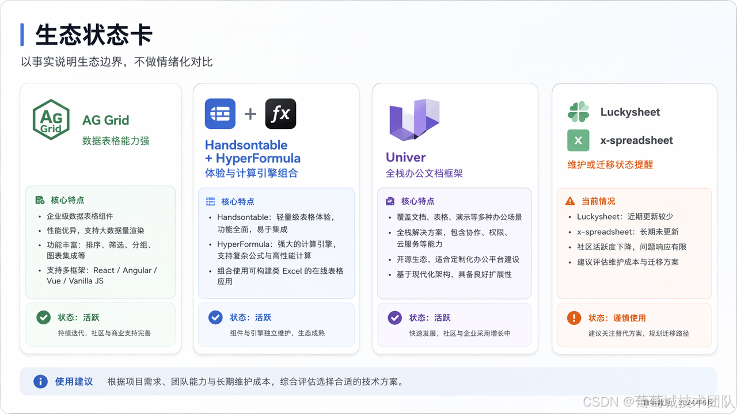Click 快速发展，社区与企业采用增长中 text

[x=459, y=333]
